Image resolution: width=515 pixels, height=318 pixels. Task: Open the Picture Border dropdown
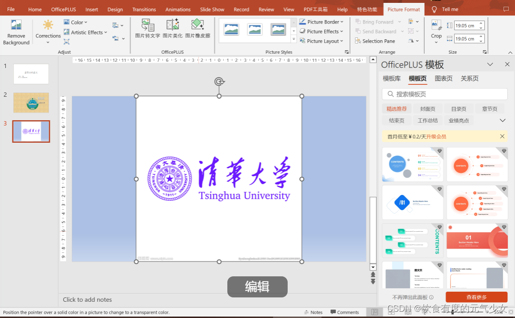click(321, 22)
